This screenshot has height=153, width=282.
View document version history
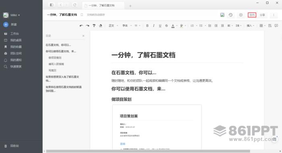coord(230,15)
